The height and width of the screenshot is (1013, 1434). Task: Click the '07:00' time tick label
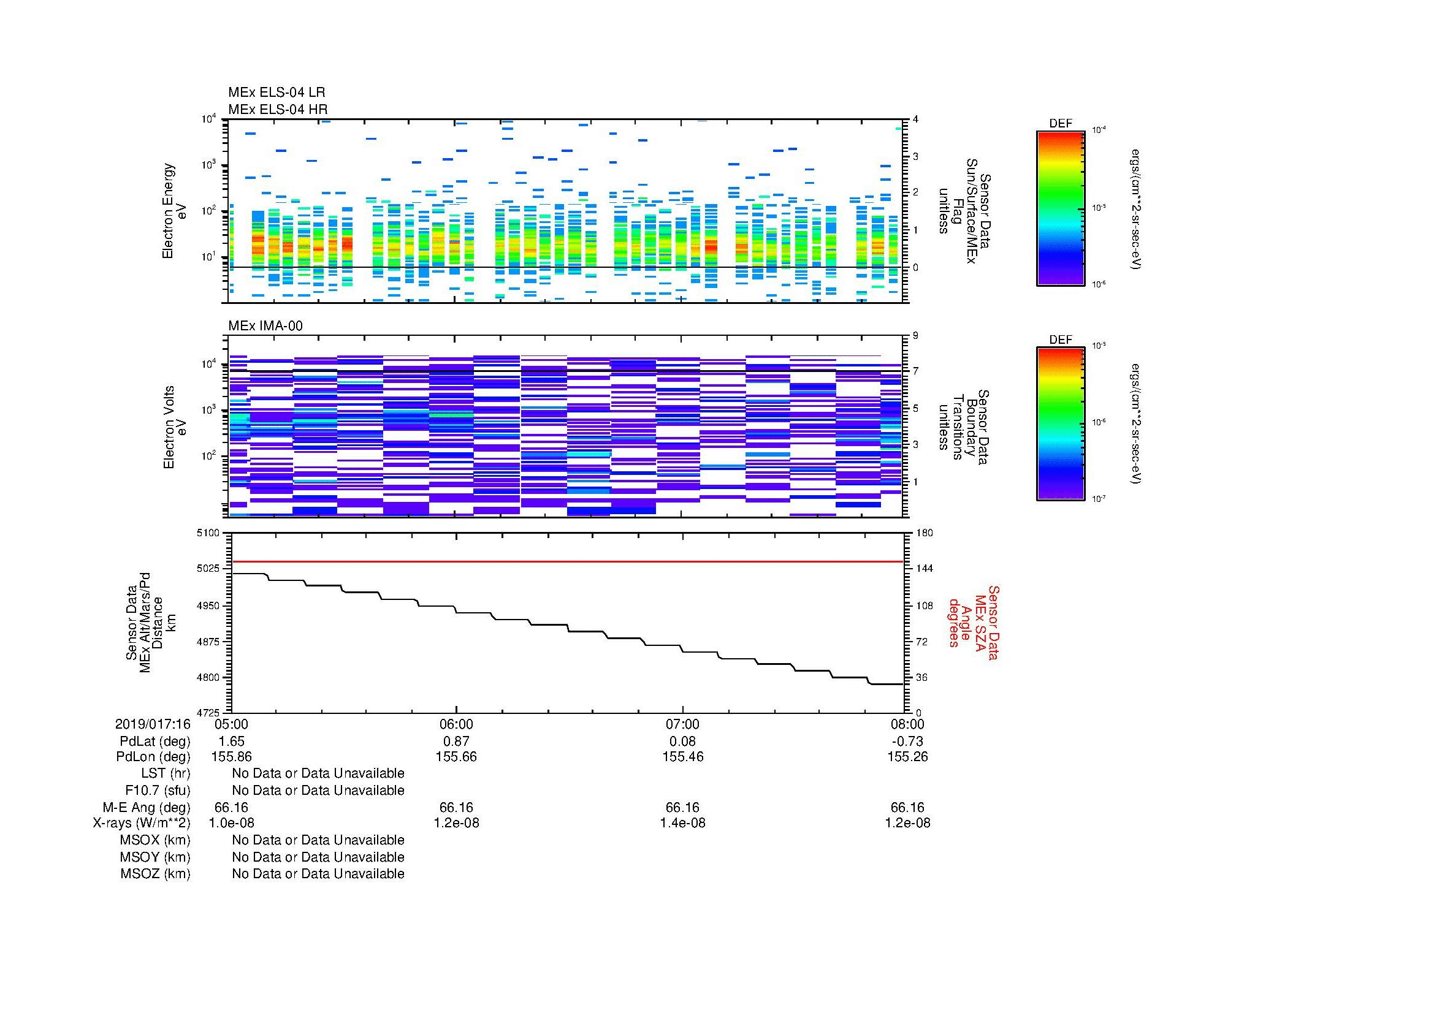coord(682,724)
